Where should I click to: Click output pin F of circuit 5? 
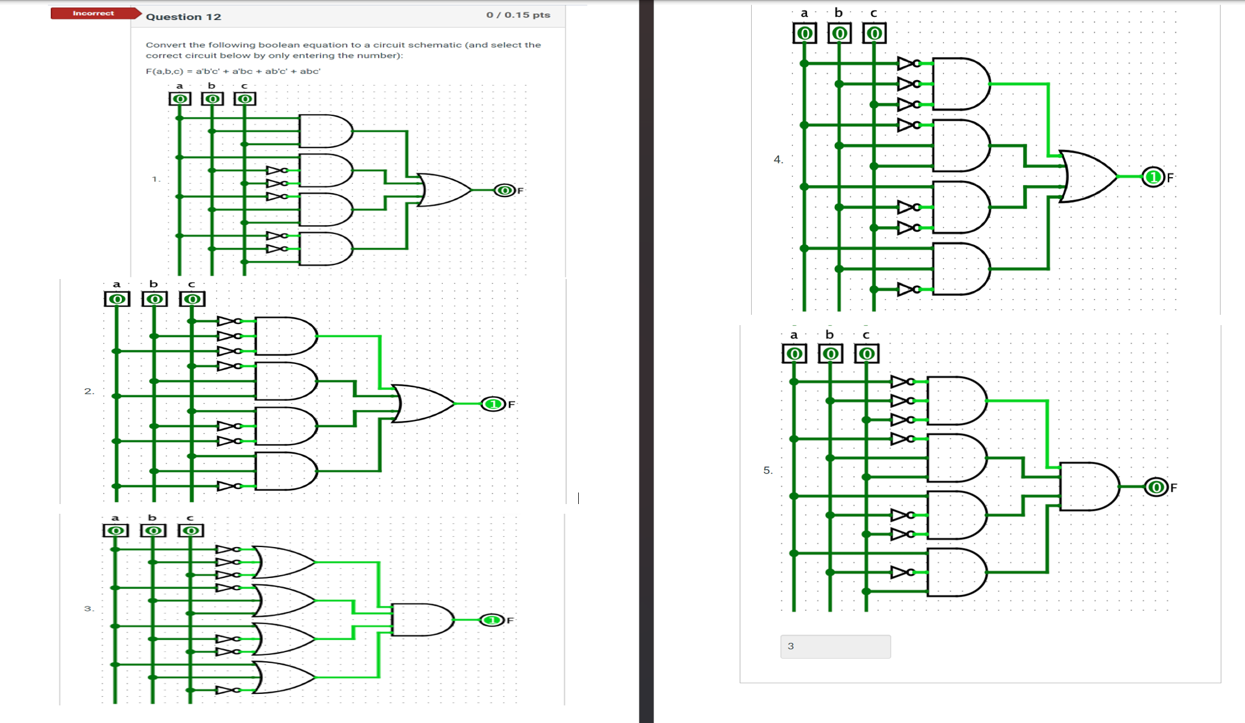[x=1156, y=487]
